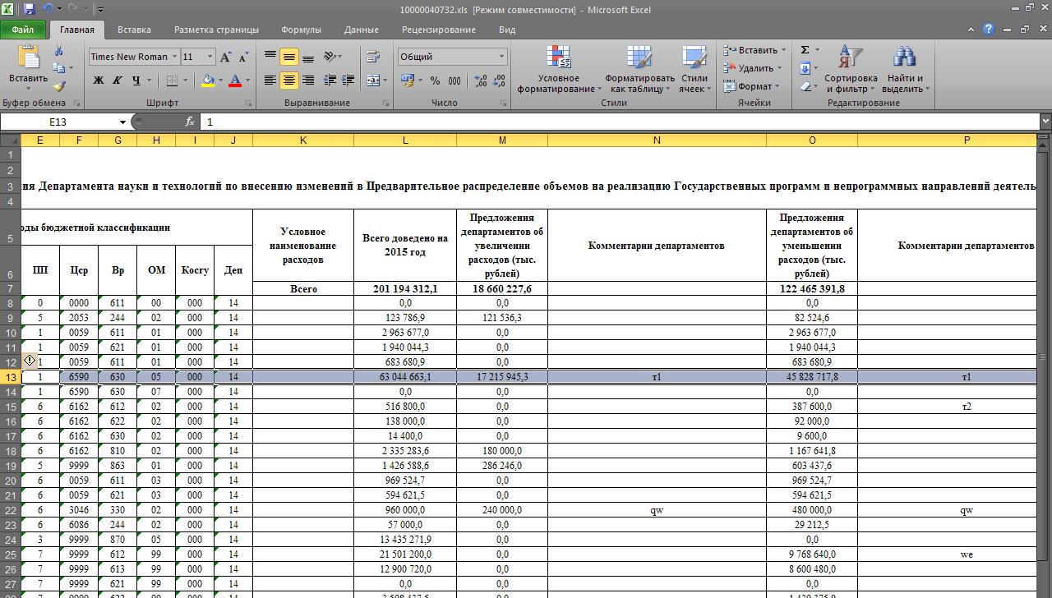Click the Вставить cells button
The height and width of the screenshot is (598, 1052).
754,50
